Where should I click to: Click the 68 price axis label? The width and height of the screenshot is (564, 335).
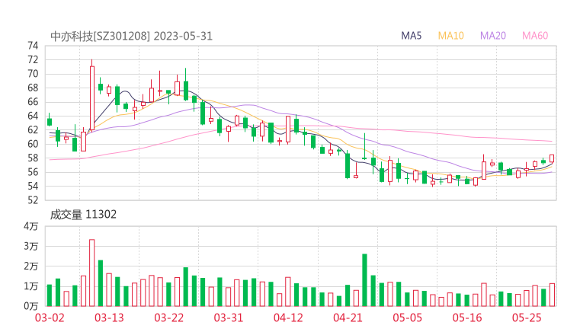pos(33,88)
